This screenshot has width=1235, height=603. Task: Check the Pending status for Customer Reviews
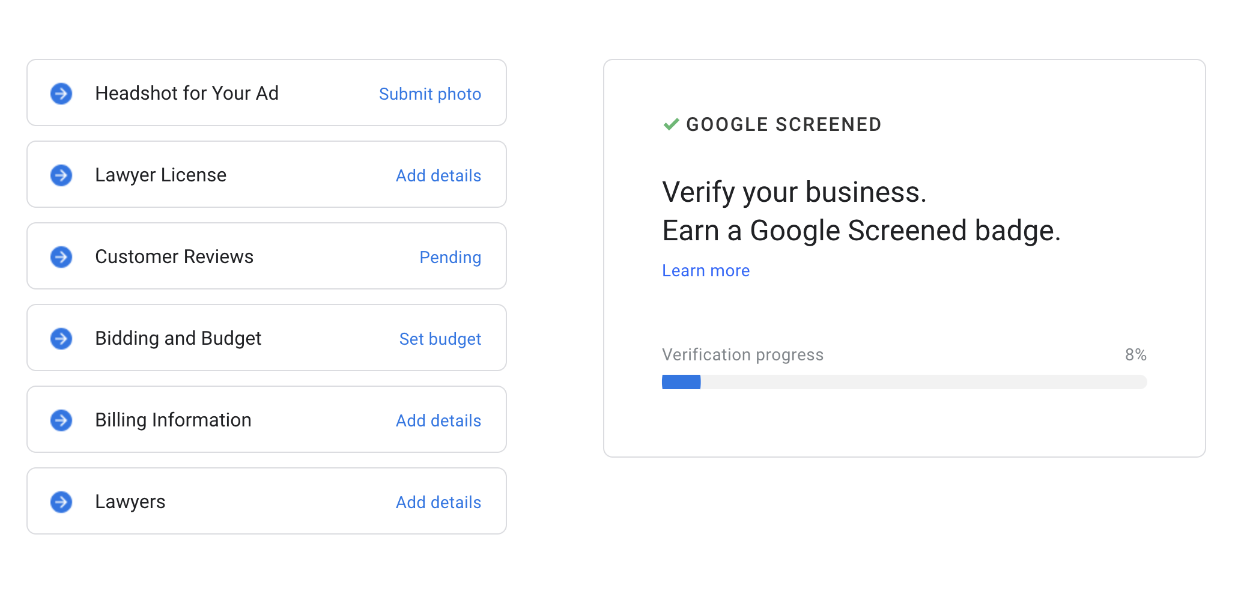coord(451,258)
